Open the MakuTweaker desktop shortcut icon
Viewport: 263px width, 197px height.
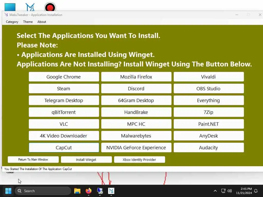click(30, 7)
